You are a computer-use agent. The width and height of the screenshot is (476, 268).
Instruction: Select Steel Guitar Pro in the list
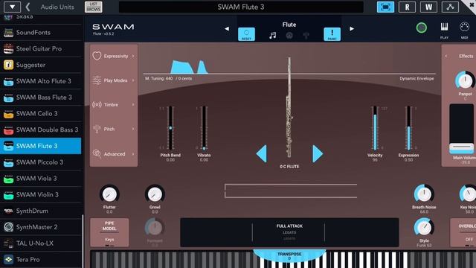41,48
